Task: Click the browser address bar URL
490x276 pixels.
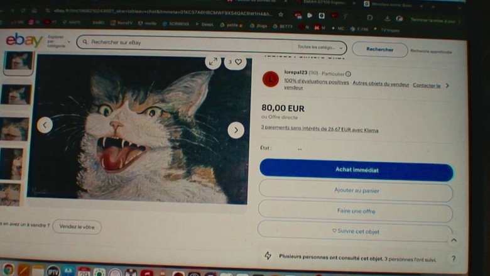Action: [x=163, y=13]
